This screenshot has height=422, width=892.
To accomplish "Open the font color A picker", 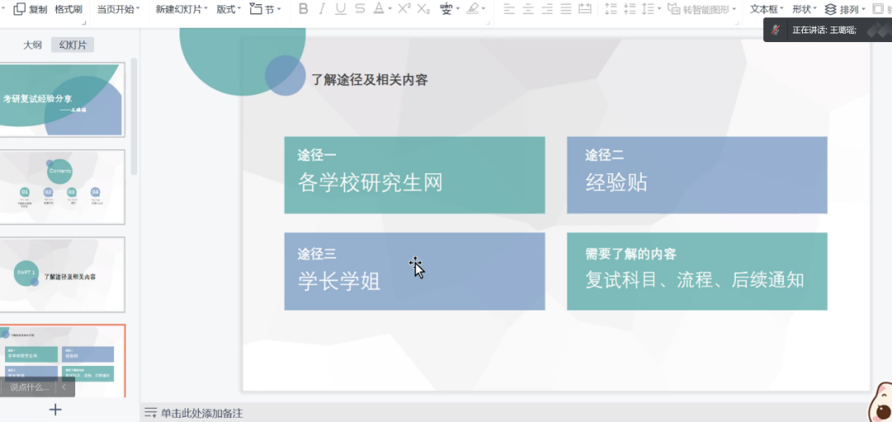I will [x=378, y=9].
